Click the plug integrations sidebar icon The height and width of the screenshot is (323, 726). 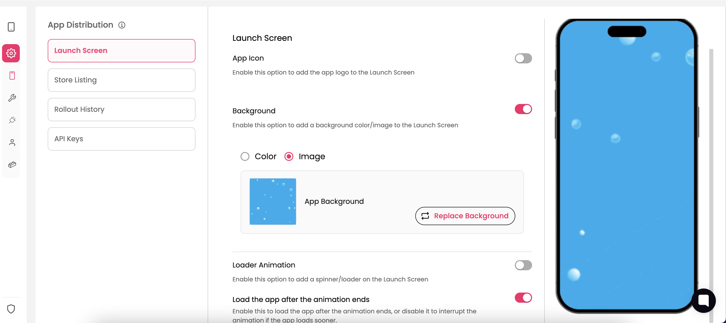pyautogui.click(x=12, y=120)
